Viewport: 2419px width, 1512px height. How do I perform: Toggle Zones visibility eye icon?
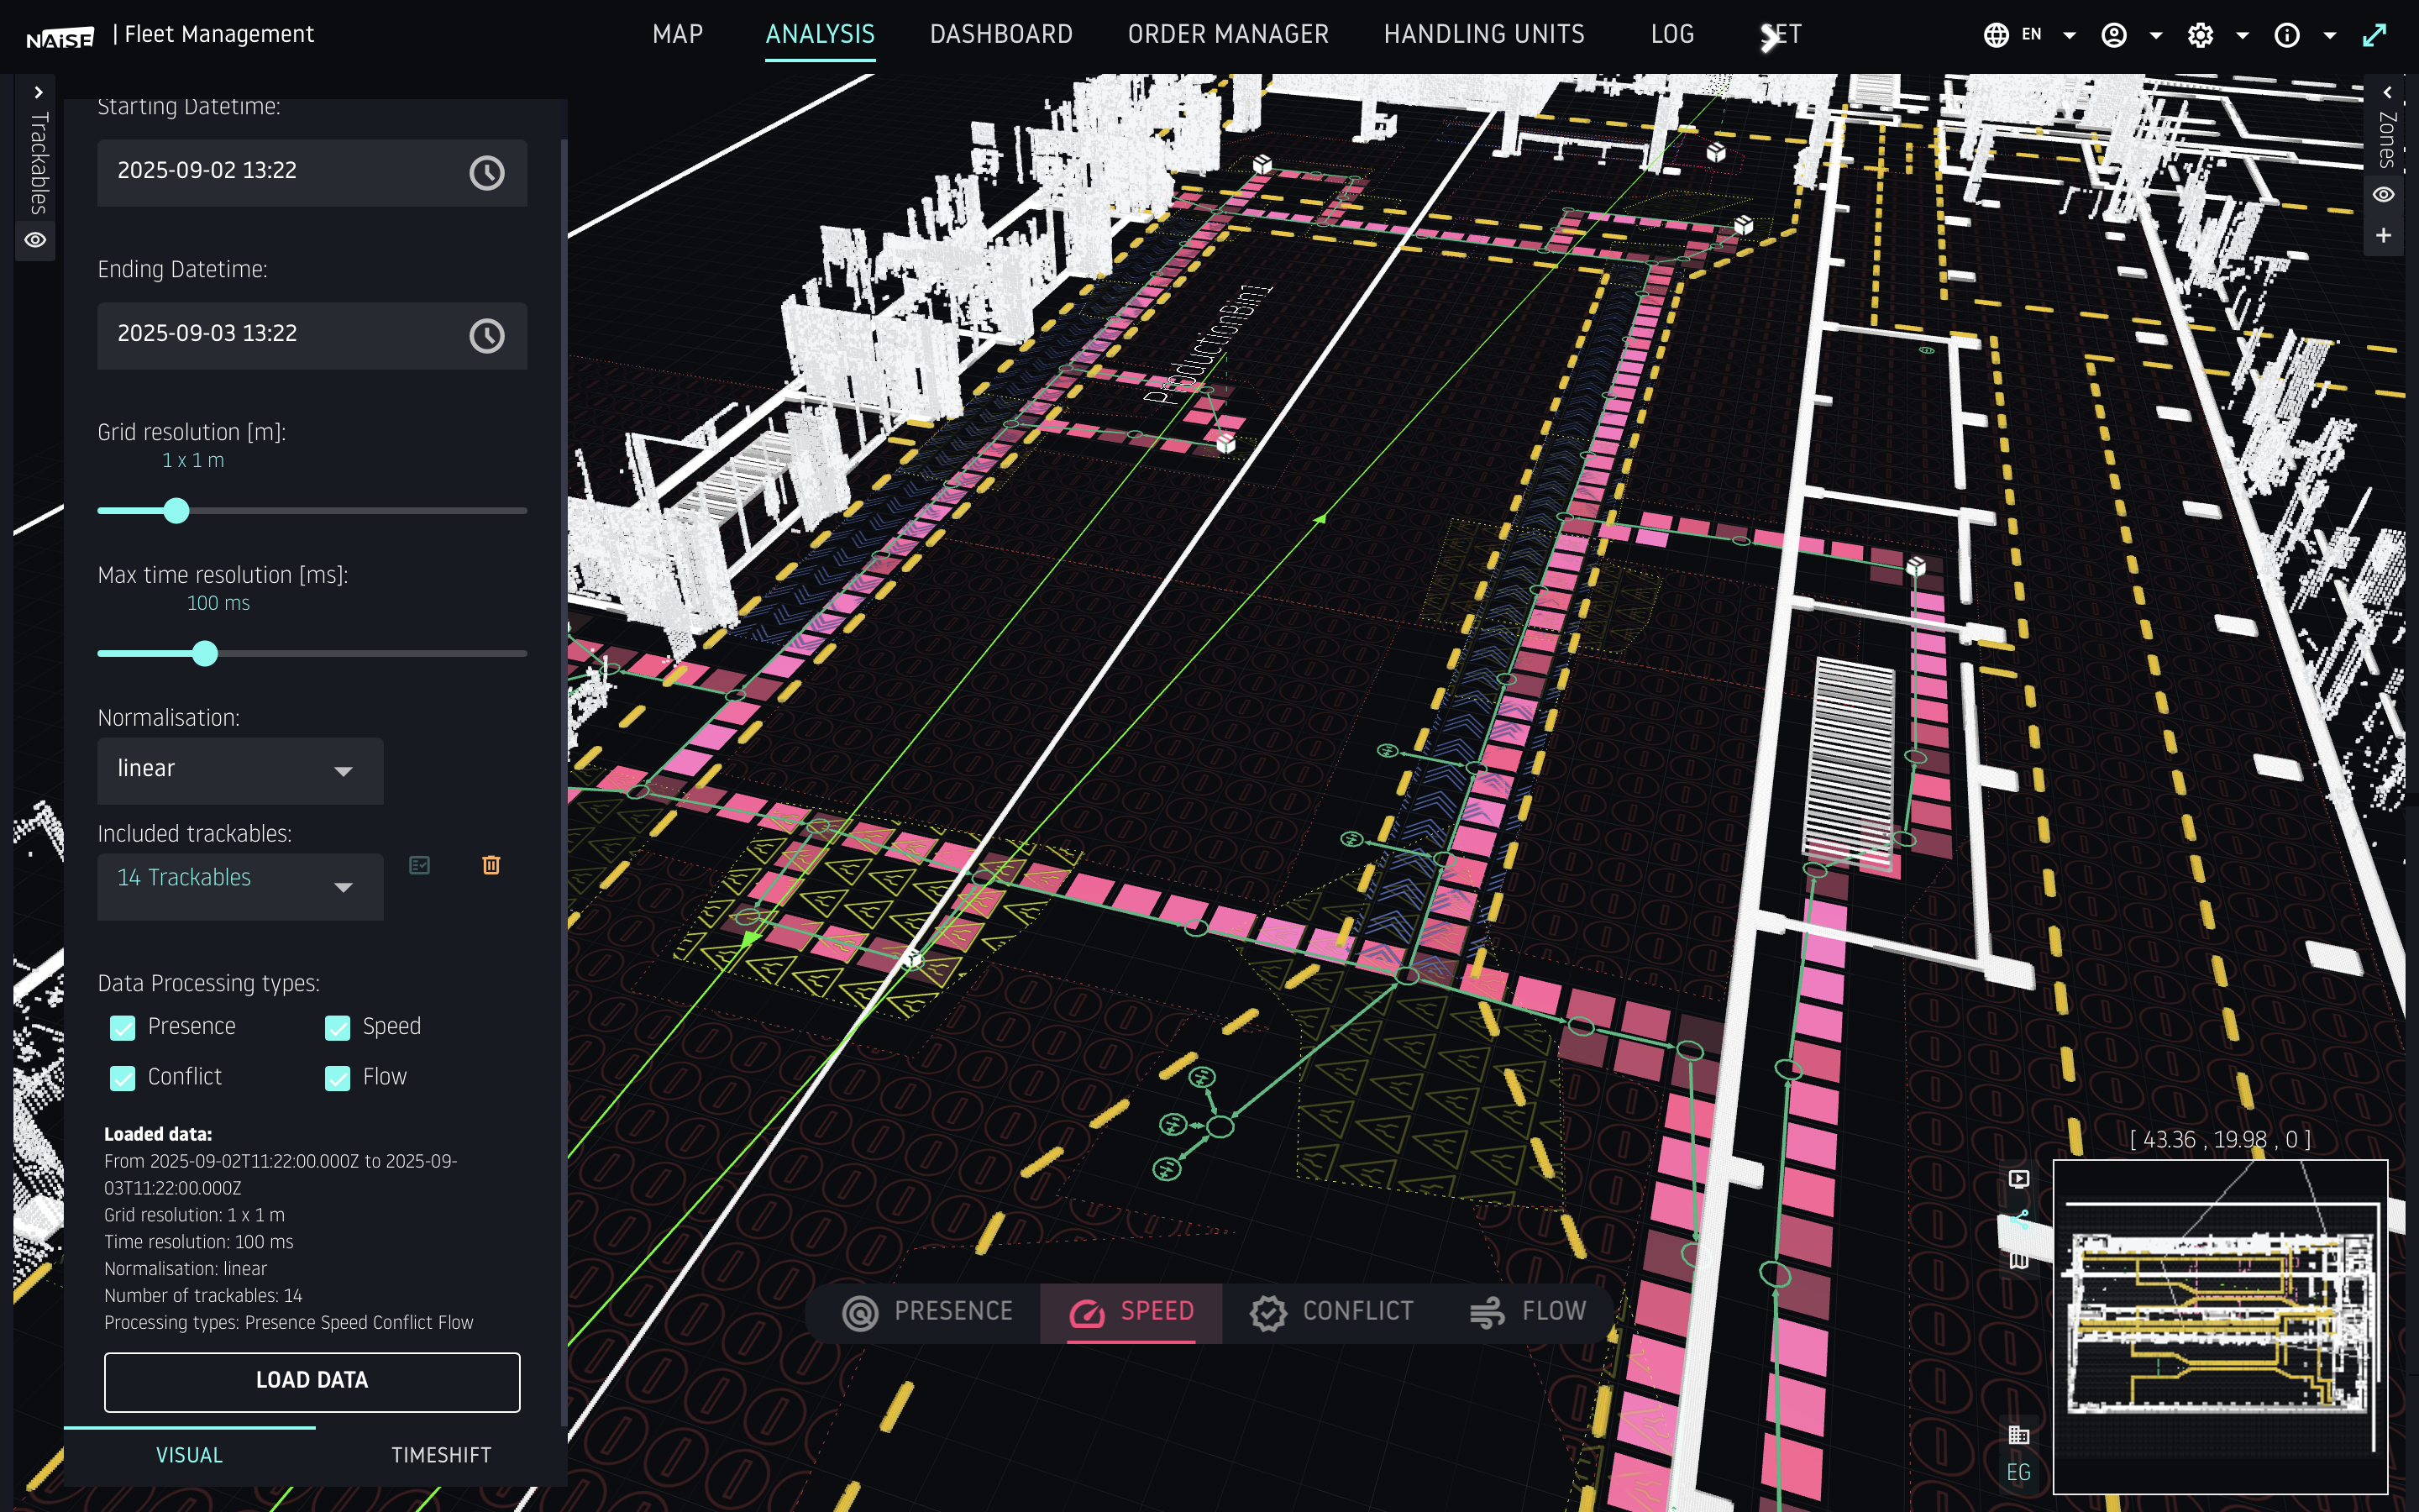click(x=2384, y=194)
